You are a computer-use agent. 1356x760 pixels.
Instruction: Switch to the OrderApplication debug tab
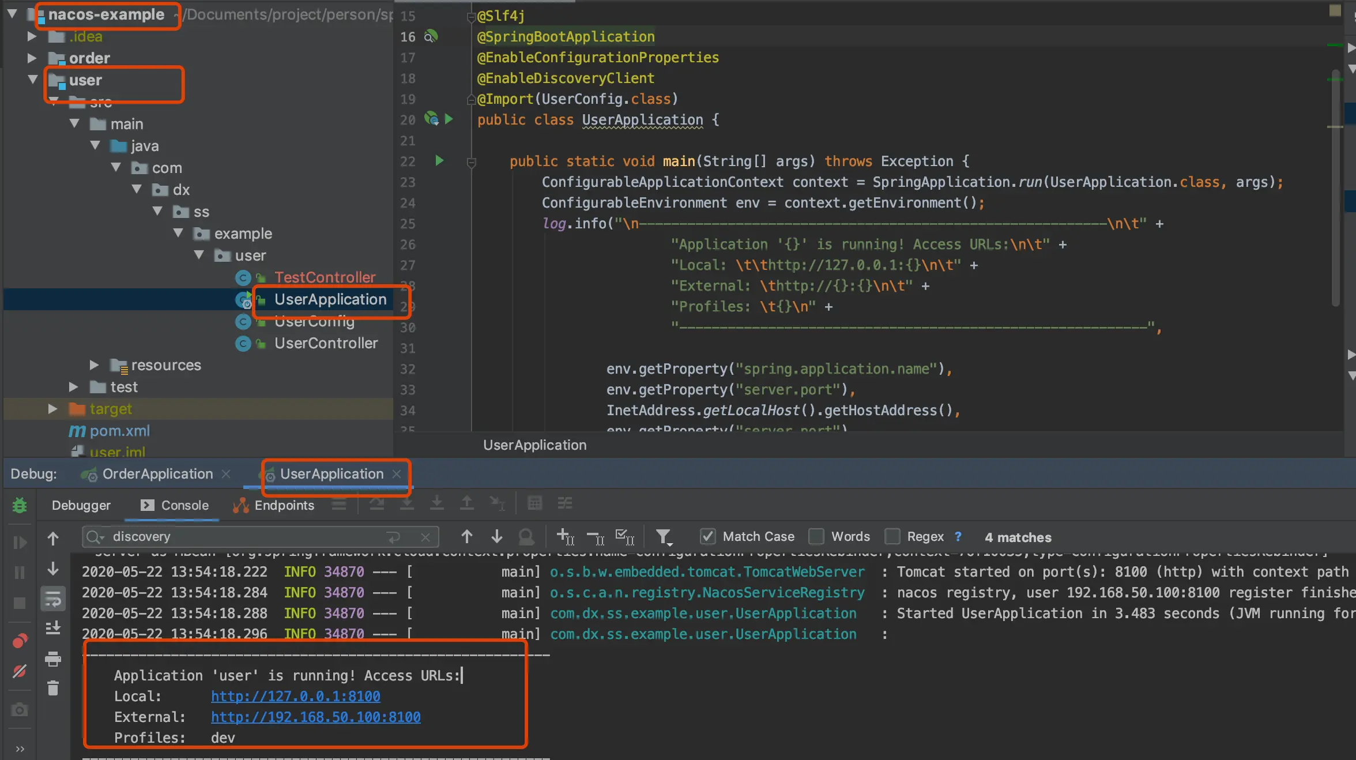click(x=157, y=474)
